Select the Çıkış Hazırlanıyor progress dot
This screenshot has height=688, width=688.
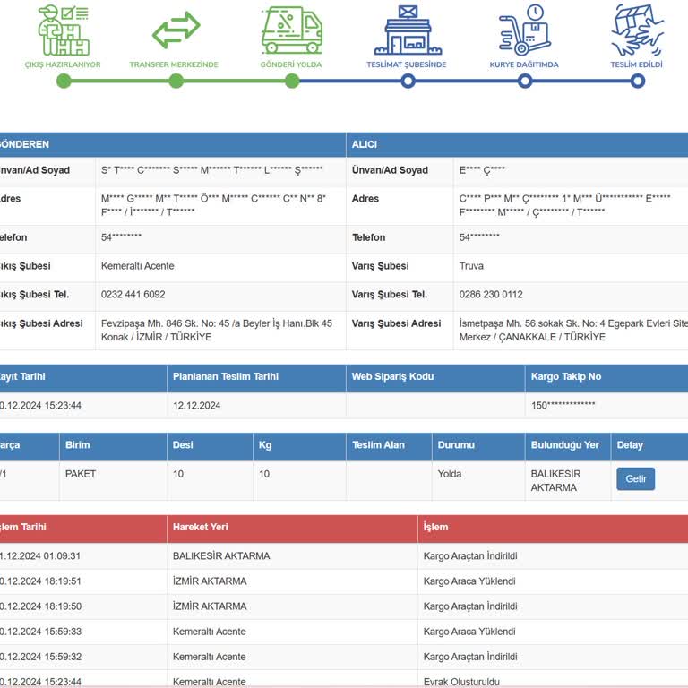point(64,82)
